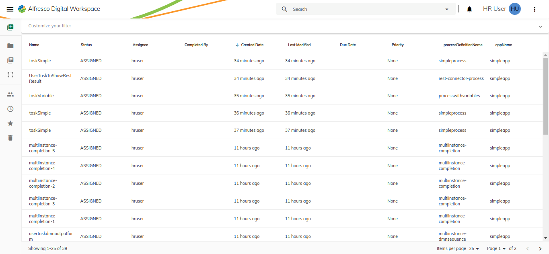Open Favorites star icon
Screen dimensions: 549x254
10,123
